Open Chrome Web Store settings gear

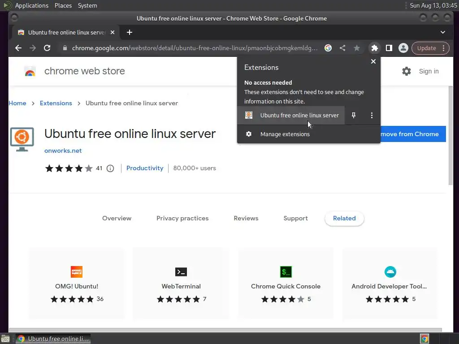[406, 71]
